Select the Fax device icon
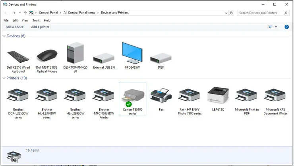This screenshot has height=166, width=294. 161,96
